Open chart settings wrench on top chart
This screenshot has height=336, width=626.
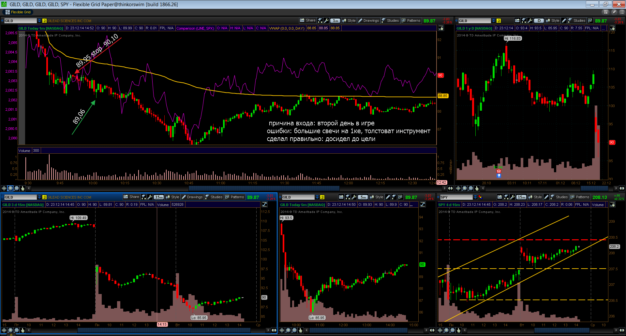point(326,21)
